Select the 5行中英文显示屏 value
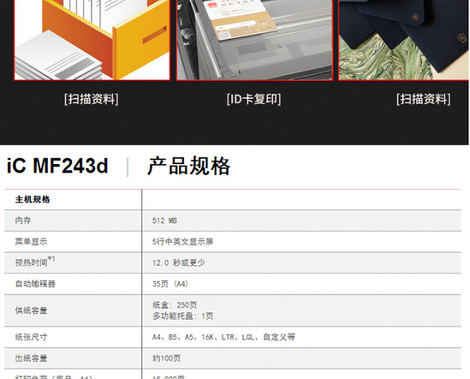The height and width of the screenshot is (379, 470). (x=183, y=242)
